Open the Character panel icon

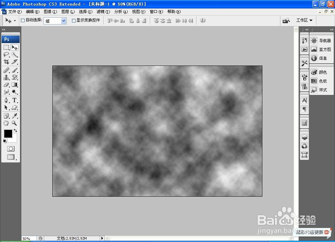pos(305,100)
